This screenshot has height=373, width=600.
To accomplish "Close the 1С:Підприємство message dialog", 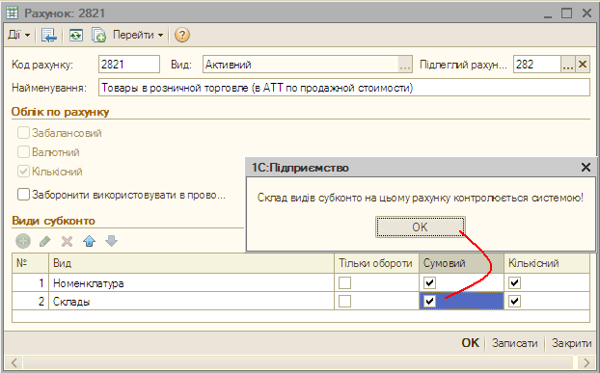I will pyautogui.click(x=586, y=167).
